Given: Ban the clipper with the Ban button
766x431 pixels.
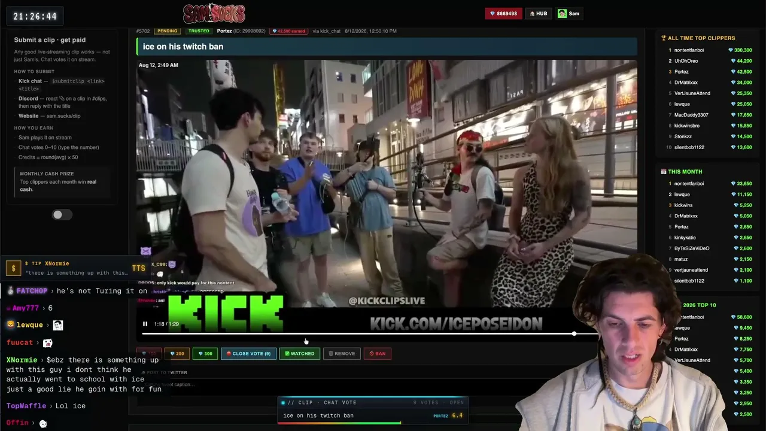Looking at the screenshot, I should tap(377, 354).
